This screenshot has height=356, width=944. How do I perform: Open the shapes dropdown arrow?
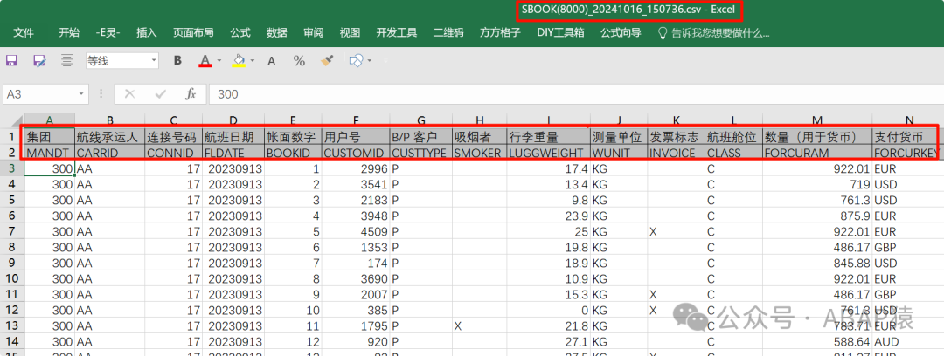click(x=369, y=61)
